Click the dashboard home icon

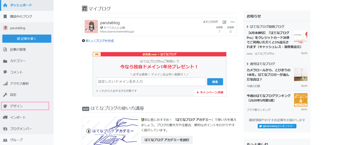click(x=5, y=5)
